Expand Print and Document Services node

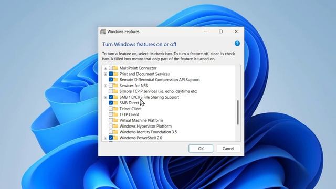(x=106, y=74)
